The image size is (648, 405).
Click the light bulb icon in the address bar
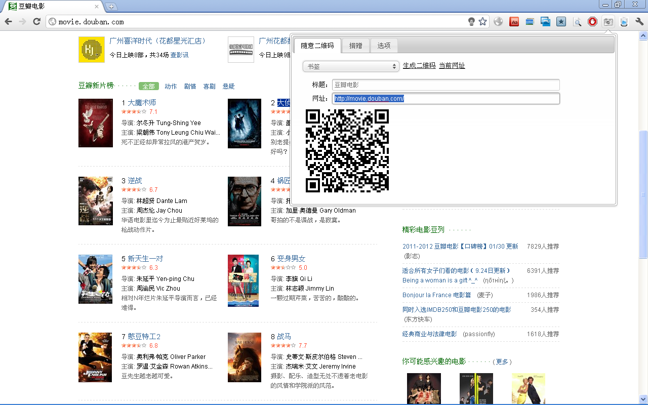point(471,21)
